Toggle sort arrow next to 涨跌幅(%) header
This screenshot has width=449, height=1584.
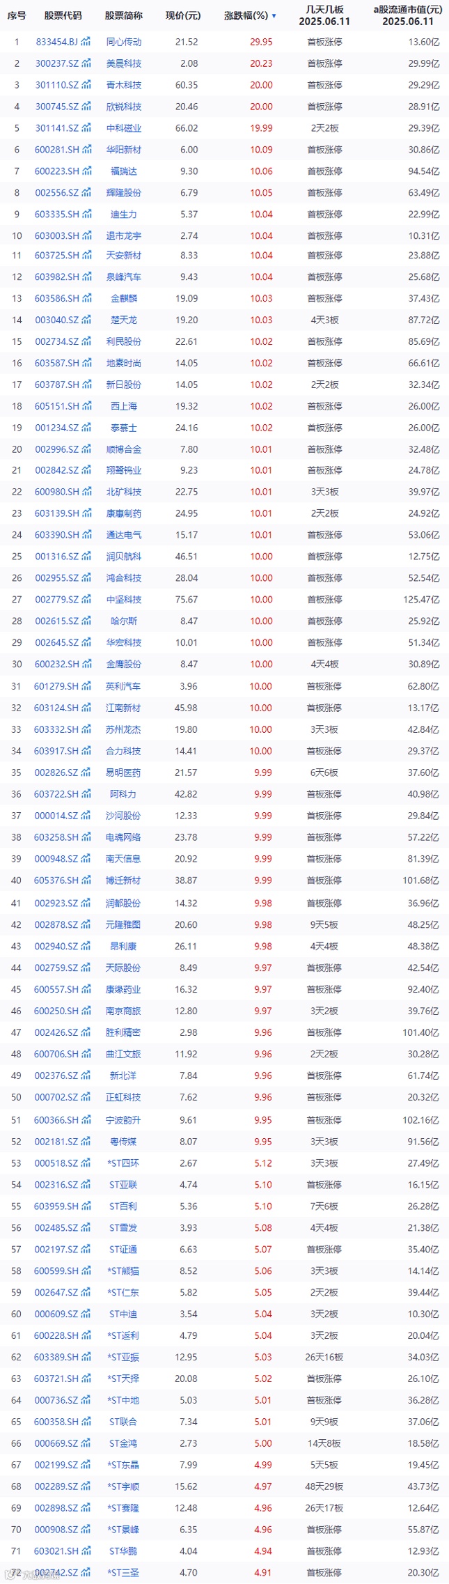pos(274,16)
